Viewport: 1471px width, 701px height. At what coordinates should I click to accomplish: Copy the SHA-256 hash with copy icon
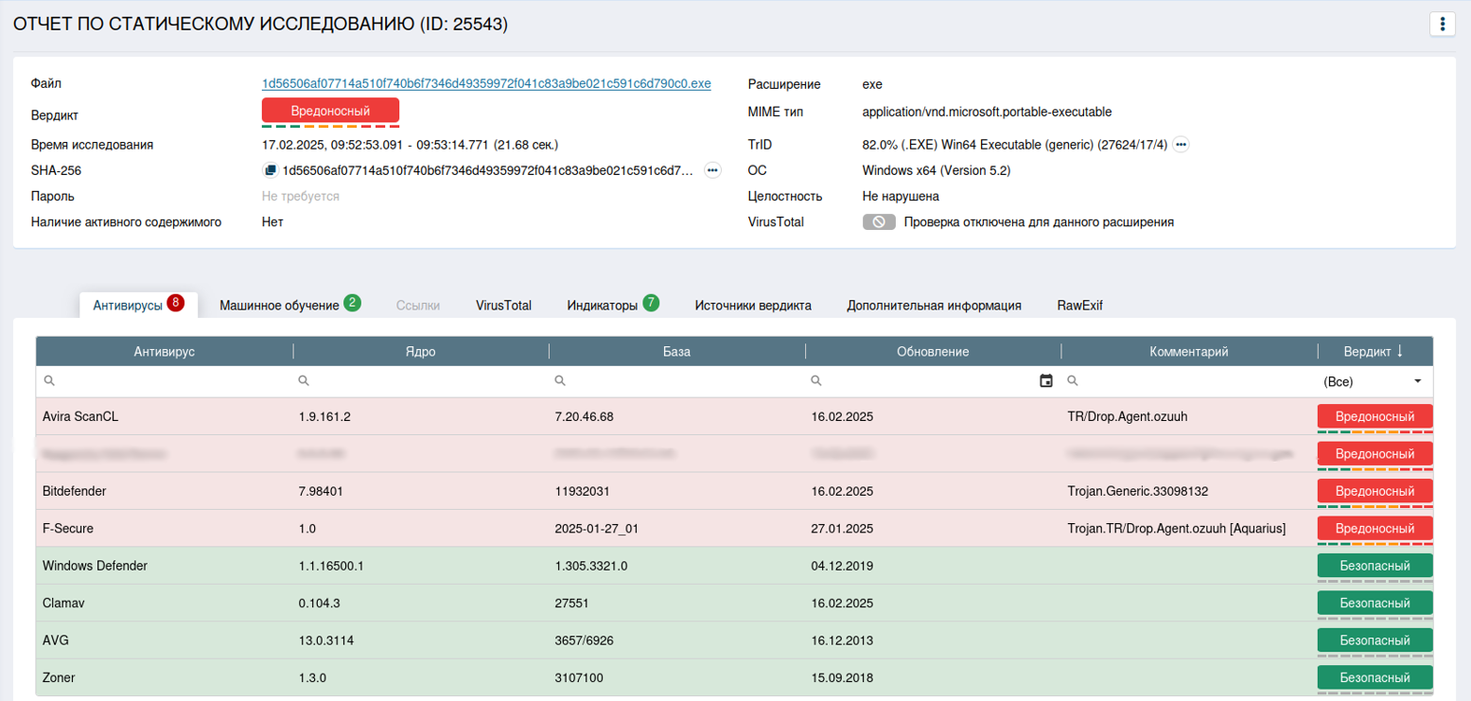[270, 170]
